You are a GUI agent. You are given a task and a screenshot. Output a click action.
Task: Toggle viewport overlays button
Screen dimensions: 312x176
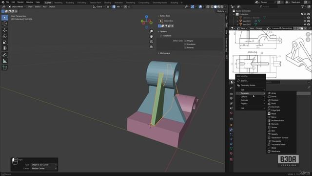coord(200,7)
